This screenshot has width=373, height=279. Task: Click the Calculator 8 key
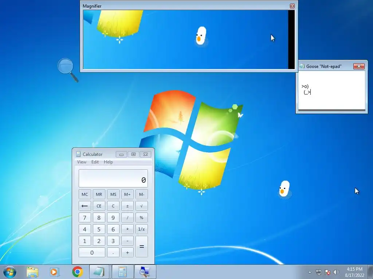coord(99,218)
